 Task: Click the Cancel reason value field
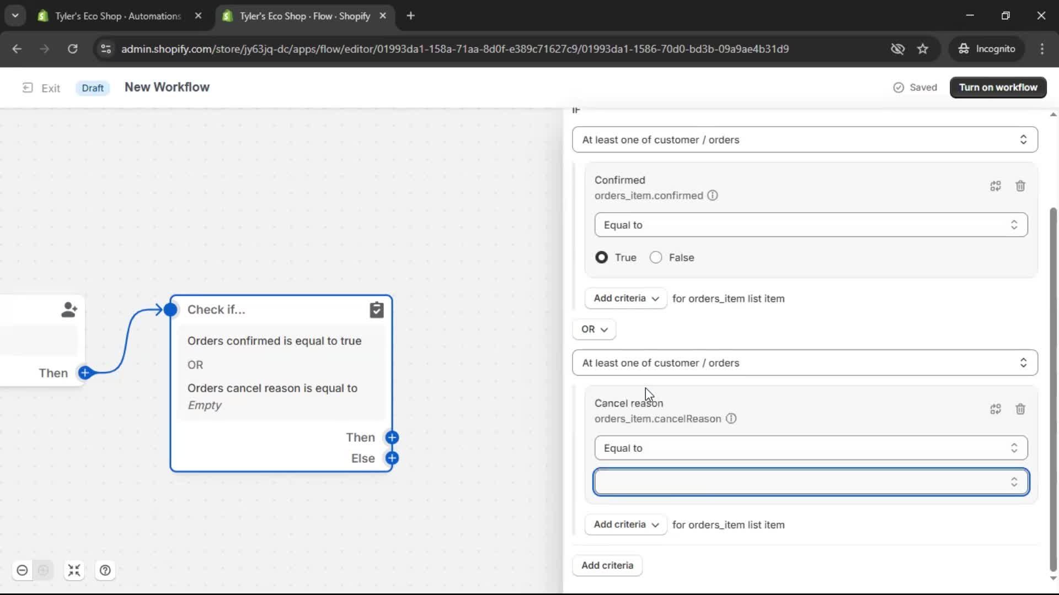[x=811, y=482]
